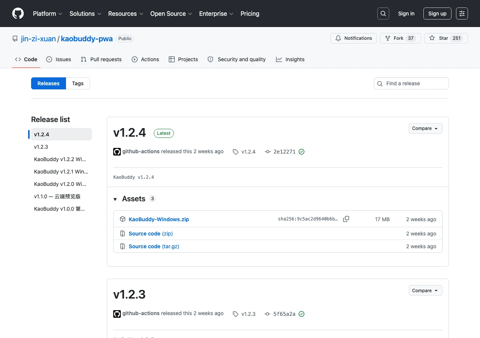Click github-actions avatar in v1.2.4 release
This screenshot has height=338, width=480.
coord(117,152)
